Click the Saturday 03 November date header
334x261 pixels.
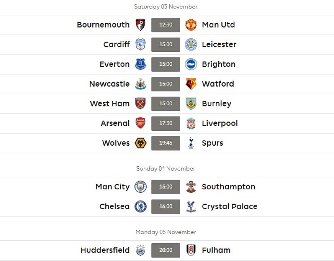[x=166, y=6]
